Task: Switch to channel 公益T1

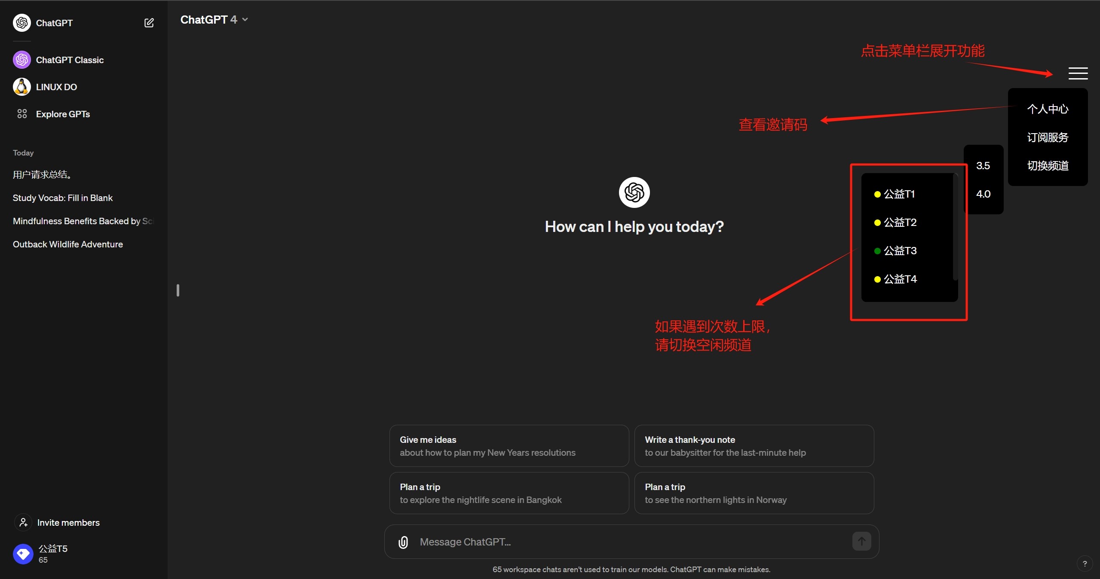Action: coord(895,194)
